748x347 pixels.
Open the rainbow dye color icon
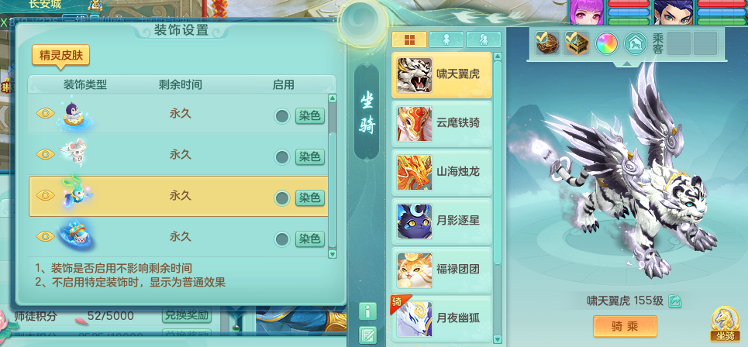tap(606, 43)
